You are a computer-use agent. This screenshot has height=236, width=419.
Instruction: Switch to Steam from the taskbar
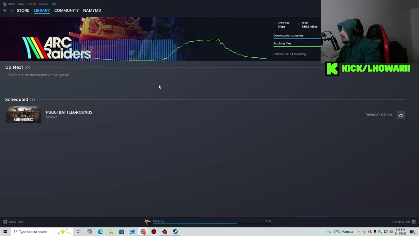click(x=175, y=232)
